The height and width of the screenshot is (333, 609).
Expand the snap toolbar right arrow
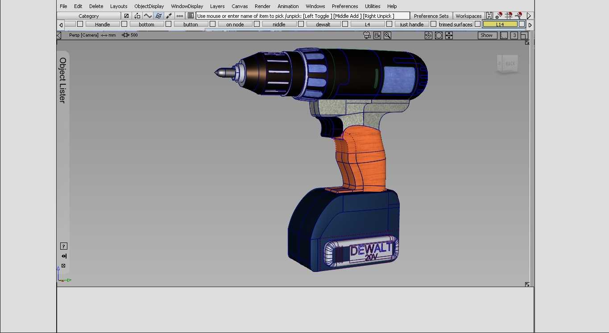(529, 16)
